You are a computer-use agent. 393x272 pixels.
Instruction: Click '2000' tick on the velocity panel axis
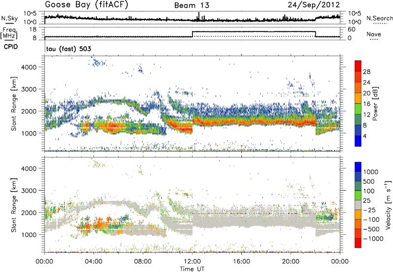pos(29,213)
